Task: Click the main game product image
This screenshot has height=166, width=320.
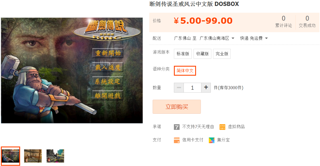Action: click(x=72, y=70)
